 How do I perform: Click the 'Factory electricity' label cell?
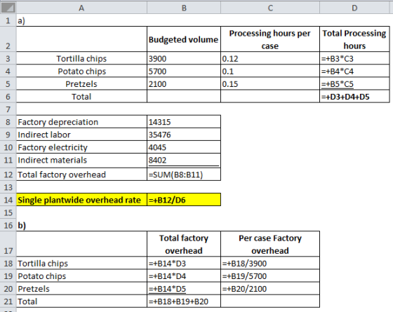pos(81,147)
